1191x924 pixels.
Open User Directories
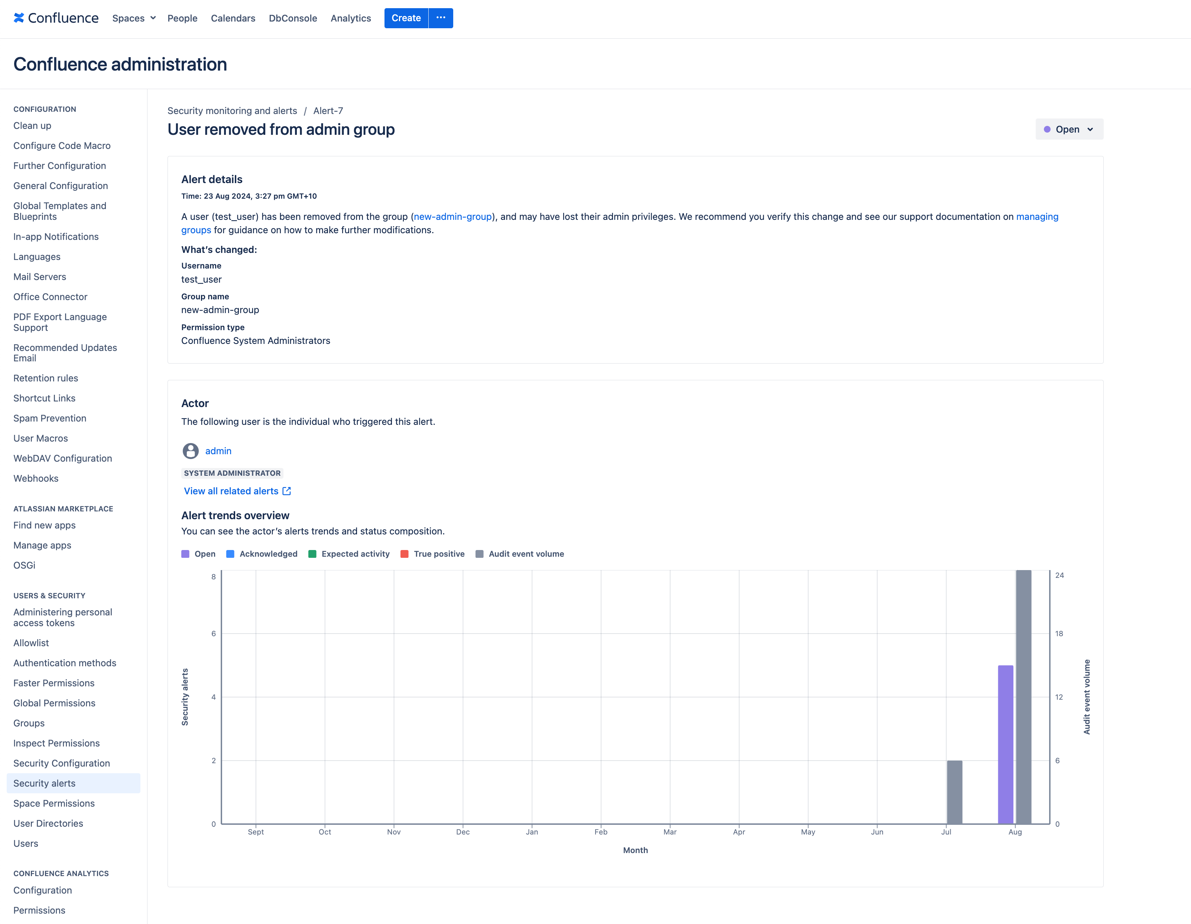click(48, 824)
